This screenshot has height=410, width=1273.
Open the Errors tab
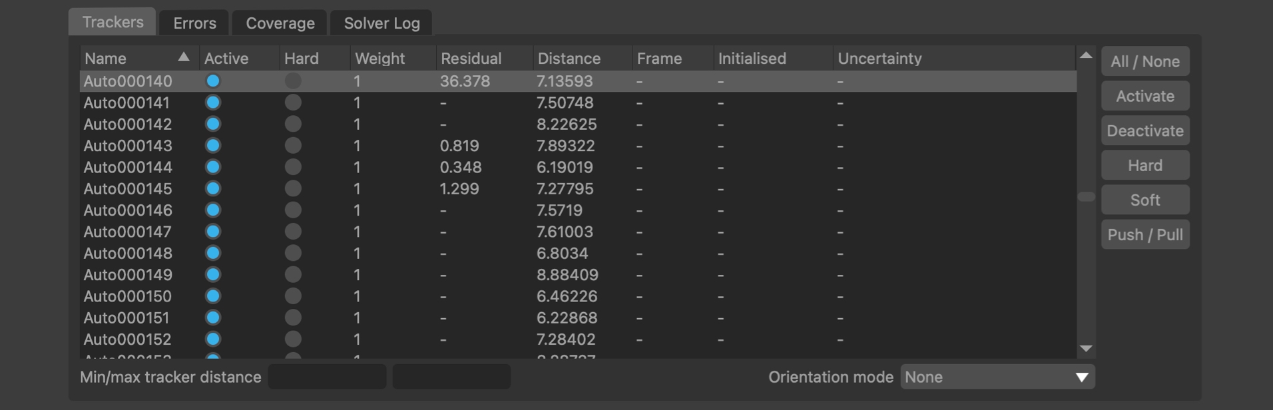(x=195, y=23)
